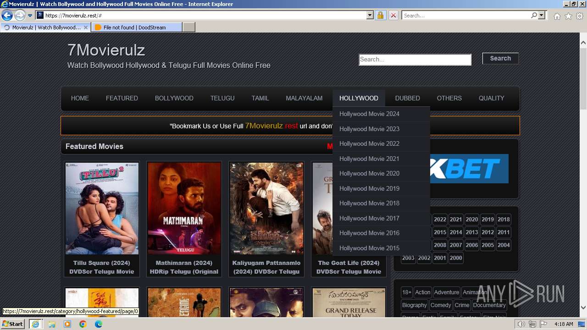Click the browser Forward arrow button

(x=19, y=16)
